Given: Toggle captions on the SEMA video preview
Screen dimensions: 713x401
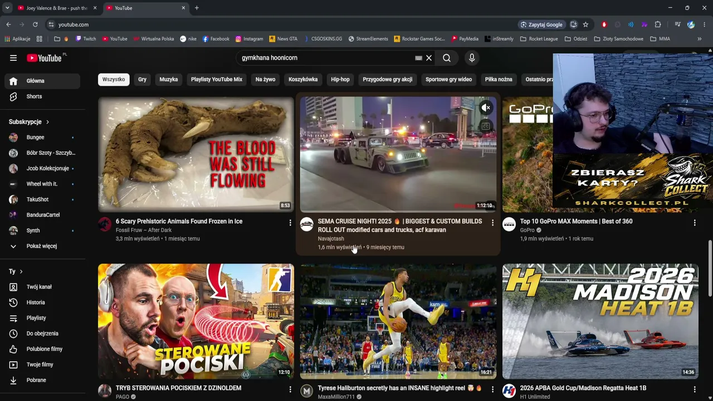Looking at the screenshot, I should click(486, 126).
